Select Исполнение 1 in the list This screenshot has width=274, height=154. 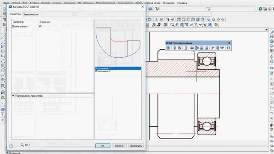coord(118,68)
